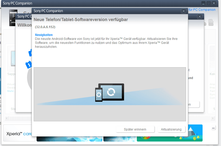Click the phone and tablet update illustration
This screenshot has width=221, height=146.
click(x=110, y=92)
